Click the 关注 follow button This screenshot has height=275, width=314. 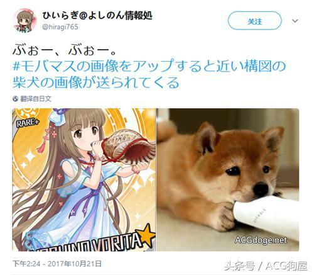pyautogui.click(x=255, y=21)
